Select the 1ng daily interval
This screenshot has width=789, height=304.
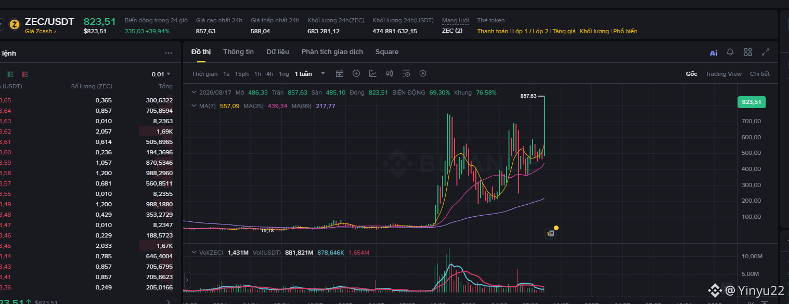coord(284,74)
